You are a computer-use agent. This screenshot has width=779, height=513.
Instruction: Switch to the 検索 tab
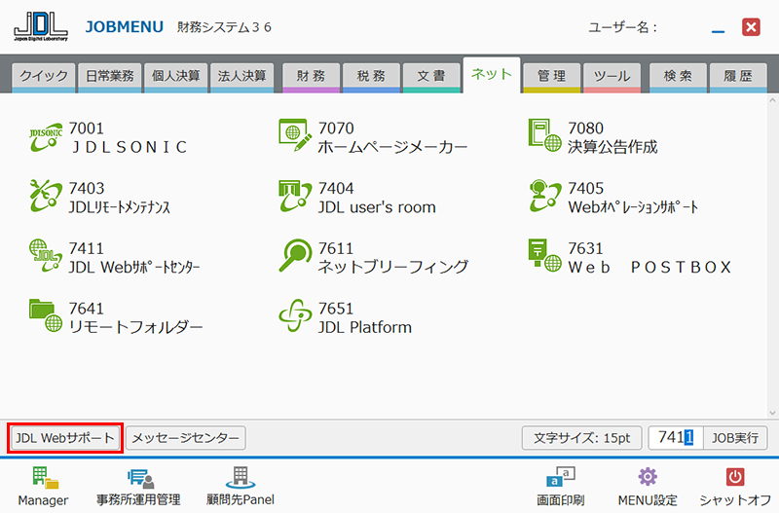(678, 77)
